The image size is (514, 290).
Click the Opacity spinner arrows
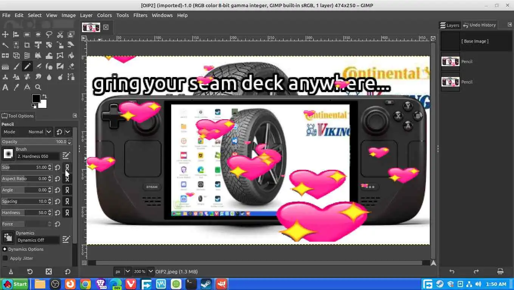(x=69, y=142)
